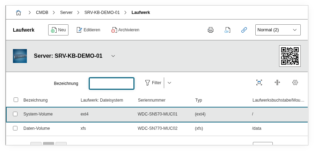The height and width of the screenshot is (151, 314).
Task: Click the Editieren button
Action: coord(88,30)
